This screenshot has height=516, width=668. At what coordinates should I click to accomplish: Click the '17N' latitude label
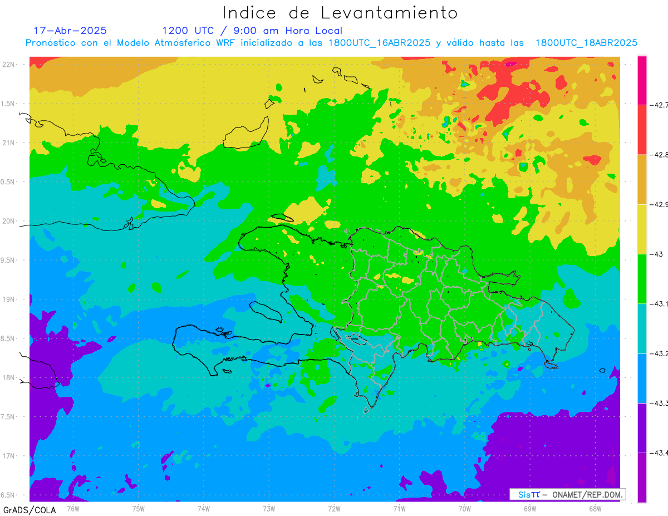tap(8, 456)
